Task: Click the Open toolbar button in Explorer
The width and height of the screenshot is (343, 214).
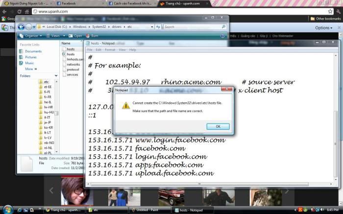Action: click(75, 36)
